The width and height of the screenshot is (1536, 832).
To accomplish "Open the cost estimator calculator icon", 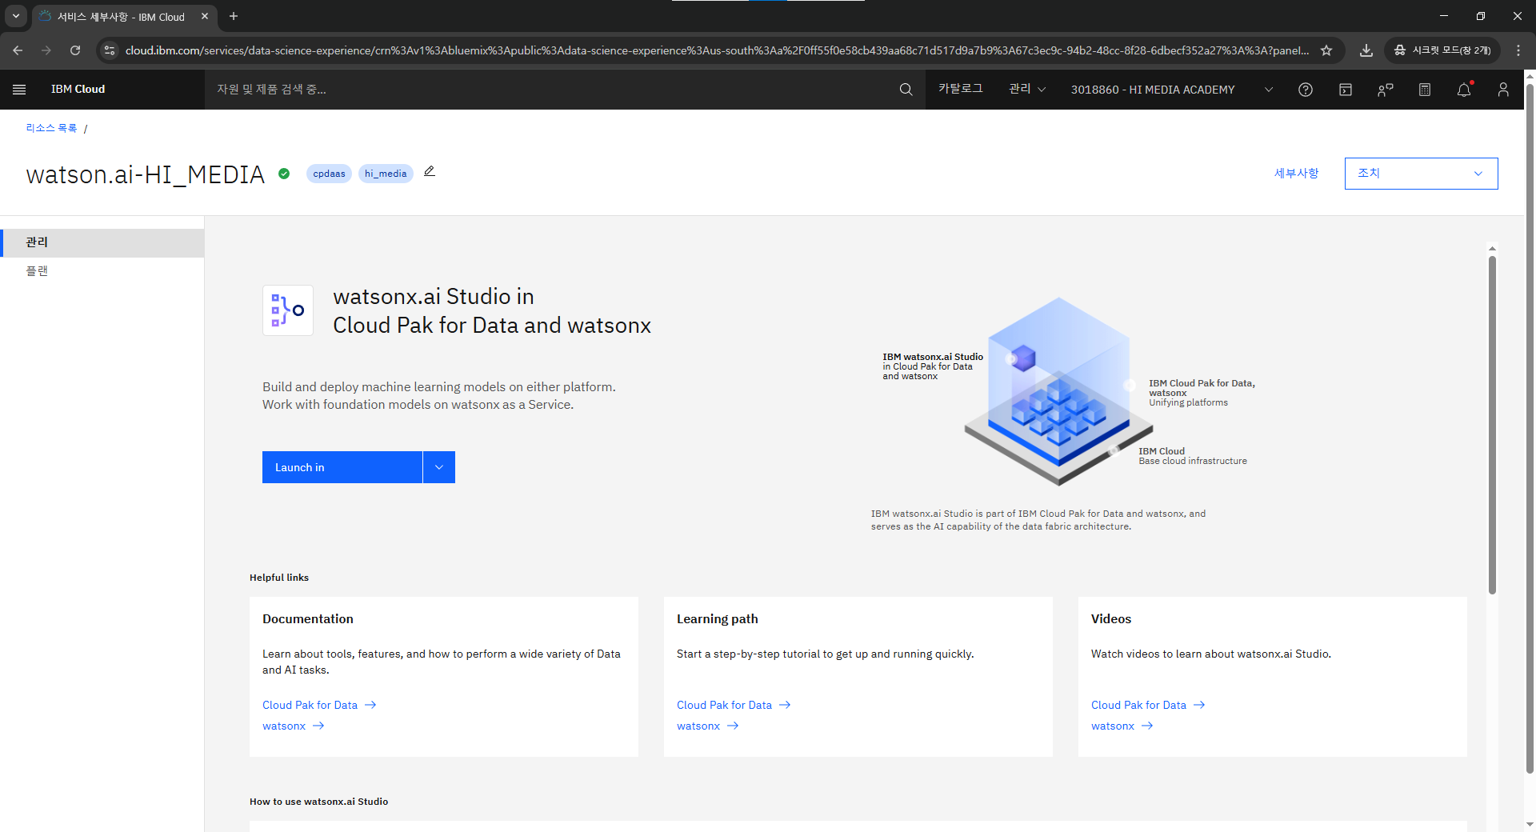I will (1425, 90).
